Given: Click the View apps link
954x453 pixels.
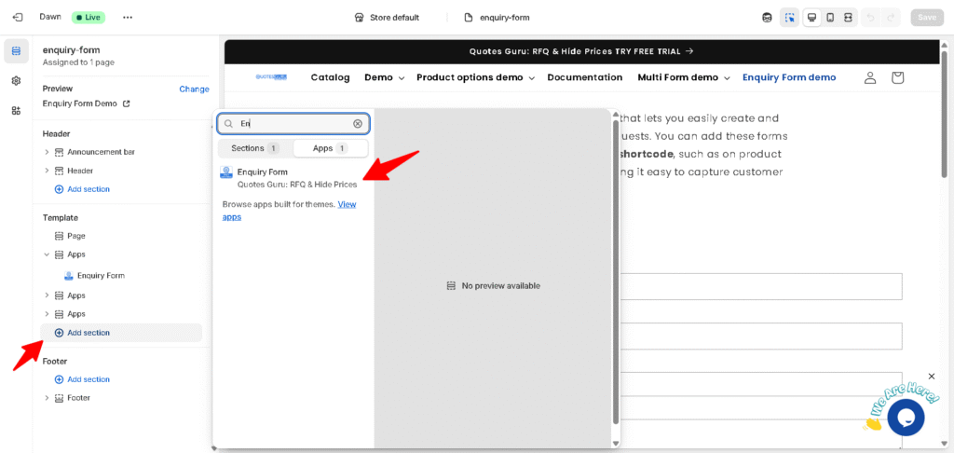Looking at the screenshot, I should (x=346, y=204).
